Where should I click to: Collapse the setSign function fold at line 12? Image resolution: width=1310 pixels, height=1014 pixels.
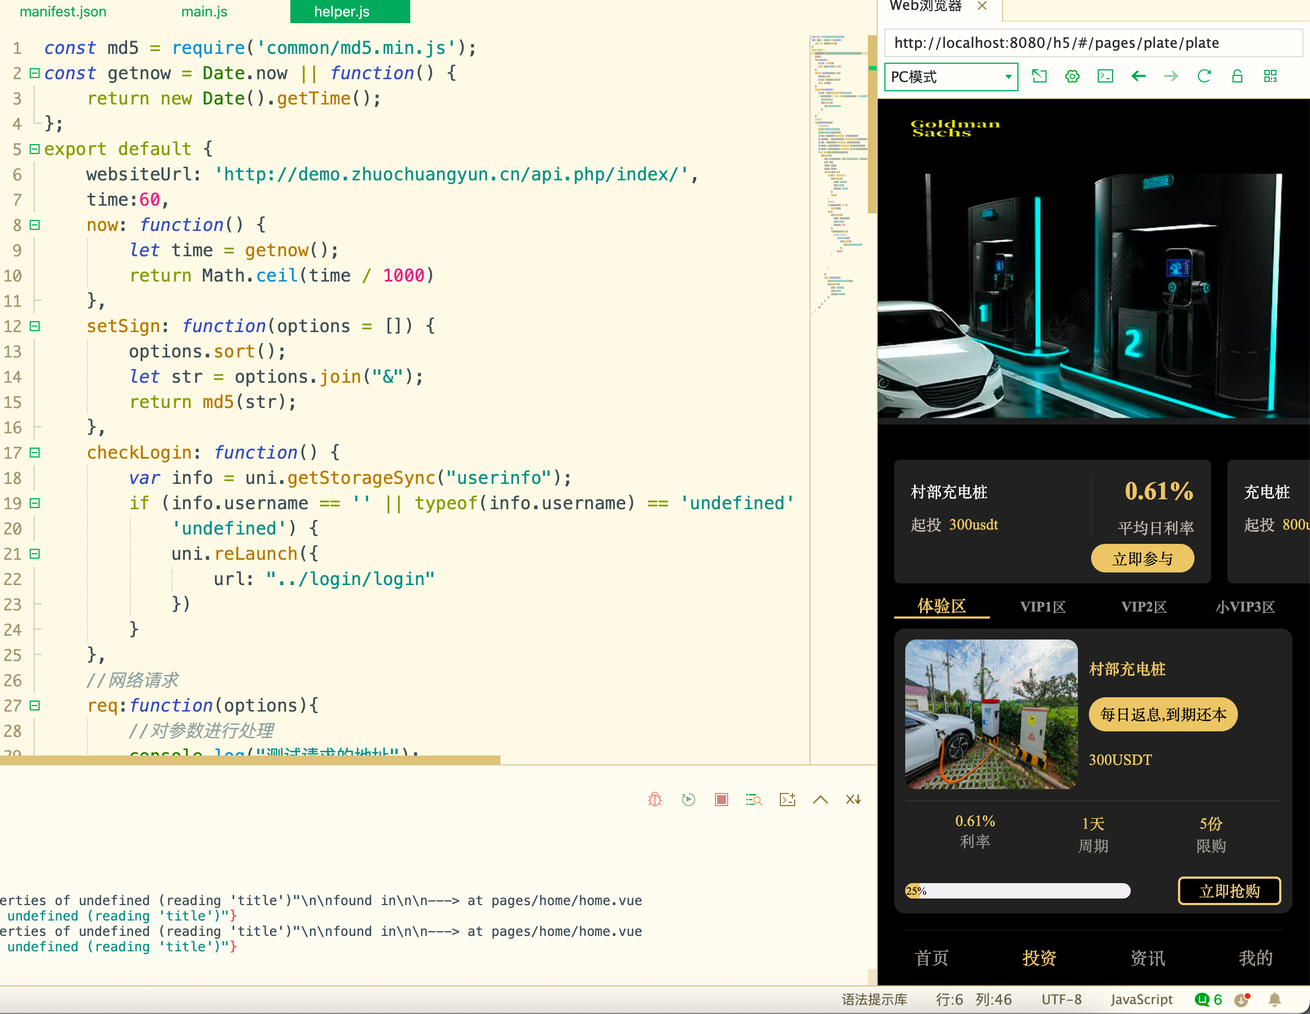35,326
